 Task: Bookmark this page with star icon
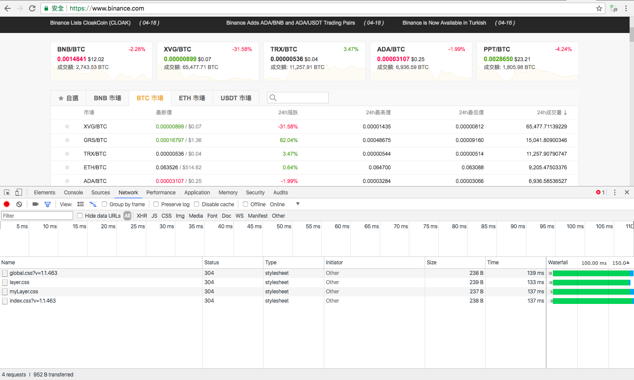(x=599, y=8)
